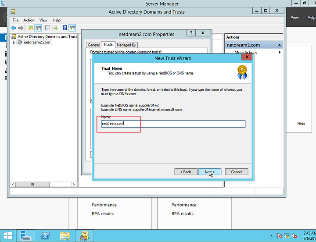Toggle the Show/Hide Console Tree icon
316x242 pixels.
[x=38, y=28]
